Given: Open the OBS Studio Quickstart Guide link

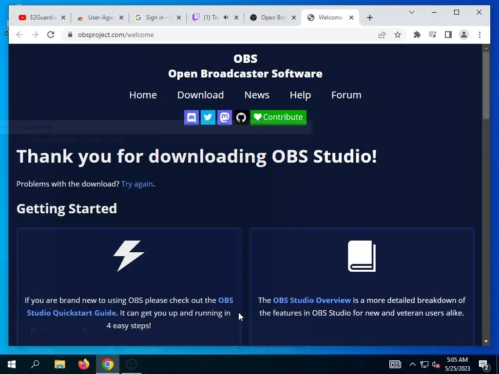Looking at the screenshot, I should click(130, 307).
